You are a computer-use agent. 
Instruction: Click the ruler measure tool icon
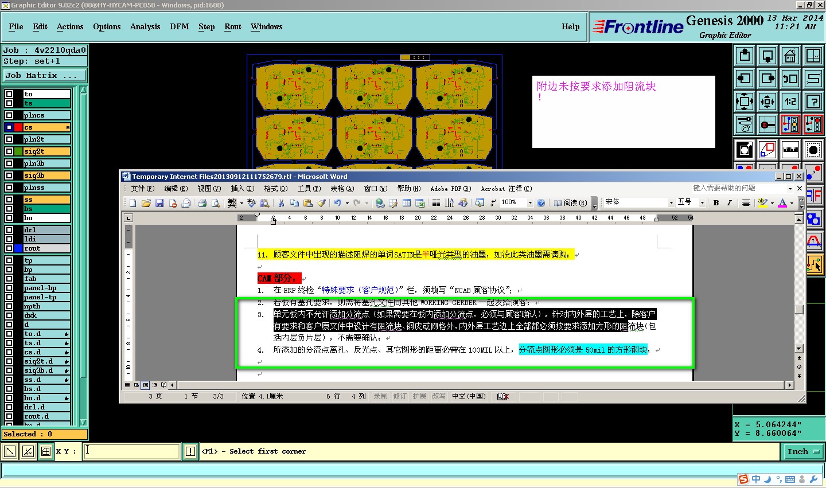(x=790, y=150)
